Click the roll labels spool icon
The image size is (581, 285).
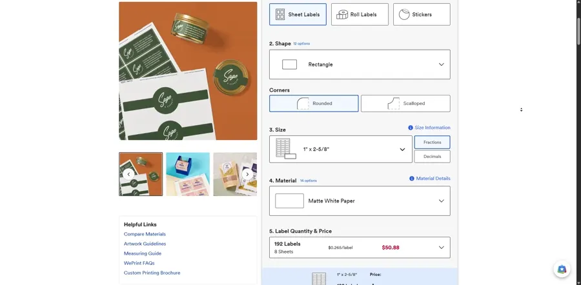342,14
